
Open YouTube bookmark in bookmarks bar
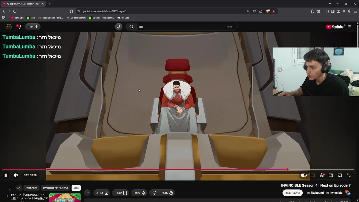tap(17, 18)
